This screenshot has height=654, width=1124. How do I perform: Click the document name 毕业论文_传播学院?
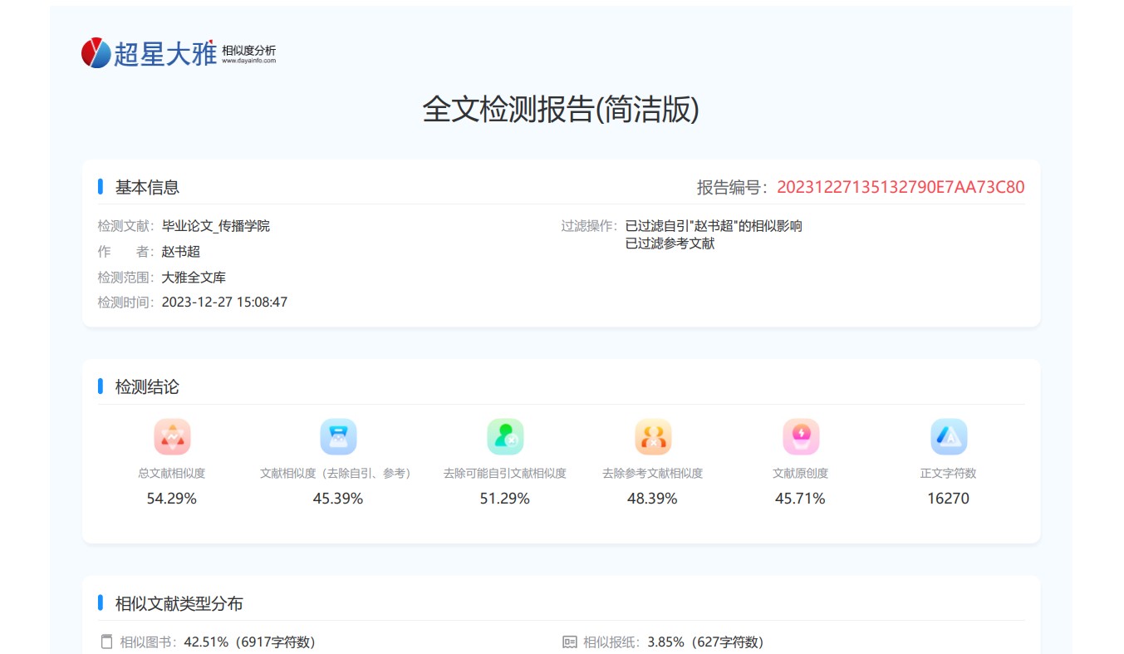215,226
